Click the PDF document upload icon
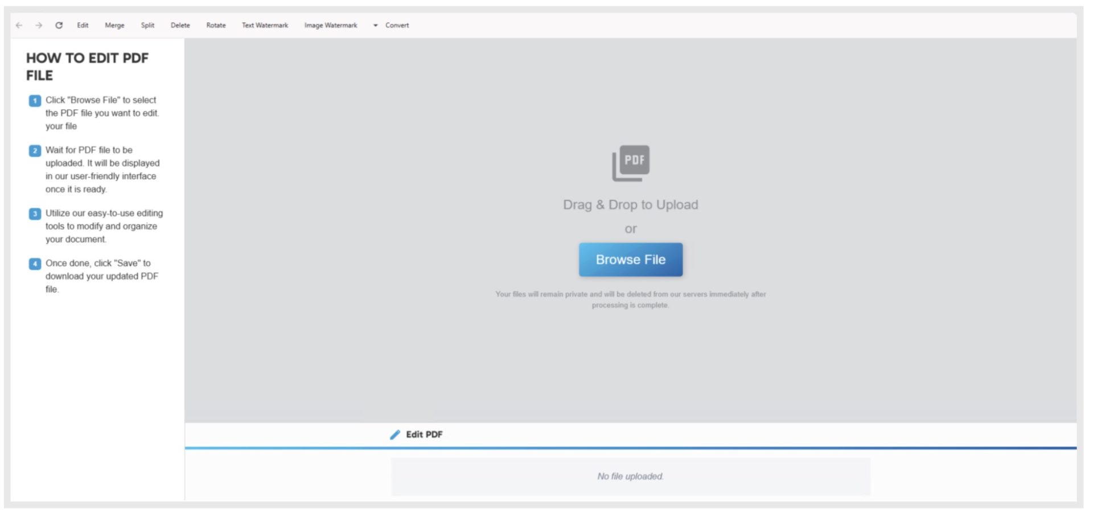Image resolution: width=1093 pixels, height=514 pixels. [630, 163]
